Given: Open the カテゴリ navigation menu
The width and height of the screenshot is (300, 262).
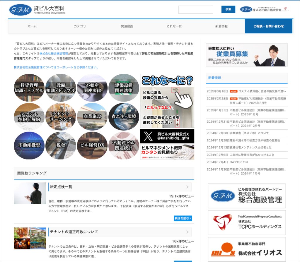Looking at the screenshot, I should click(80, 26).
